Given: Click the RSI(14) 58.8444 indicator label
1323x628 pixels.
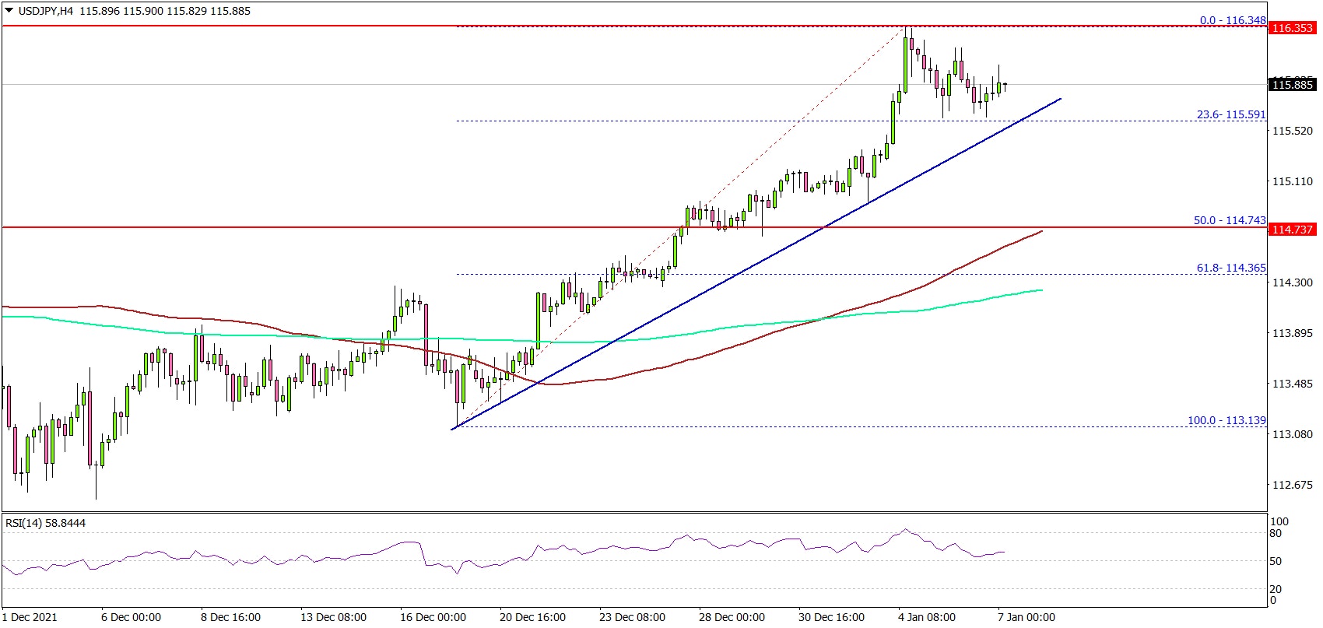Looking at the screenshot, I should pos(45,523).
